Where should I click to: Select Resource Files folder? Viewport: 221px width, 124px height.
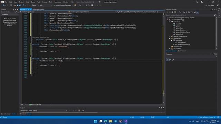177,46
